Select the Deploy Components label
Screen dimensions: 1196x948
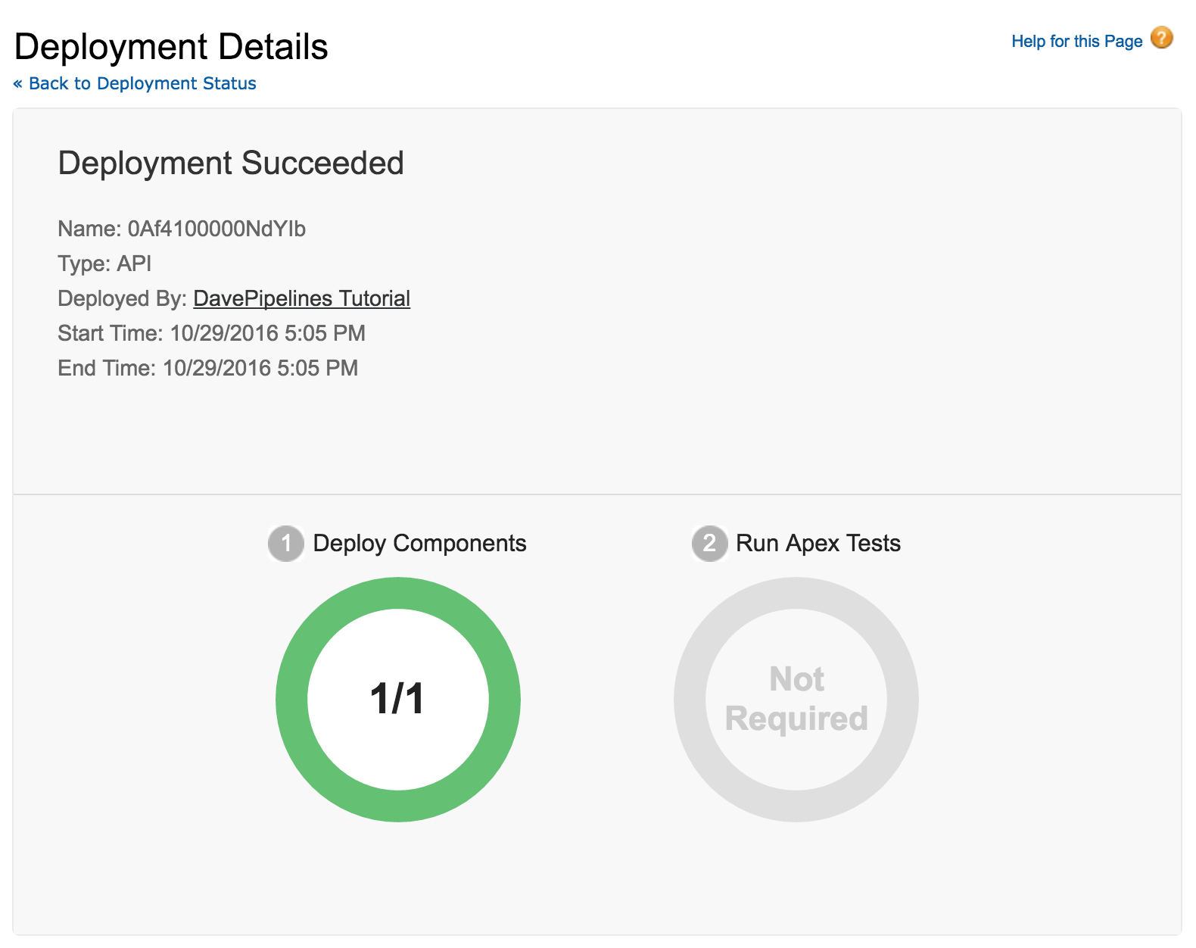point(419,544)
